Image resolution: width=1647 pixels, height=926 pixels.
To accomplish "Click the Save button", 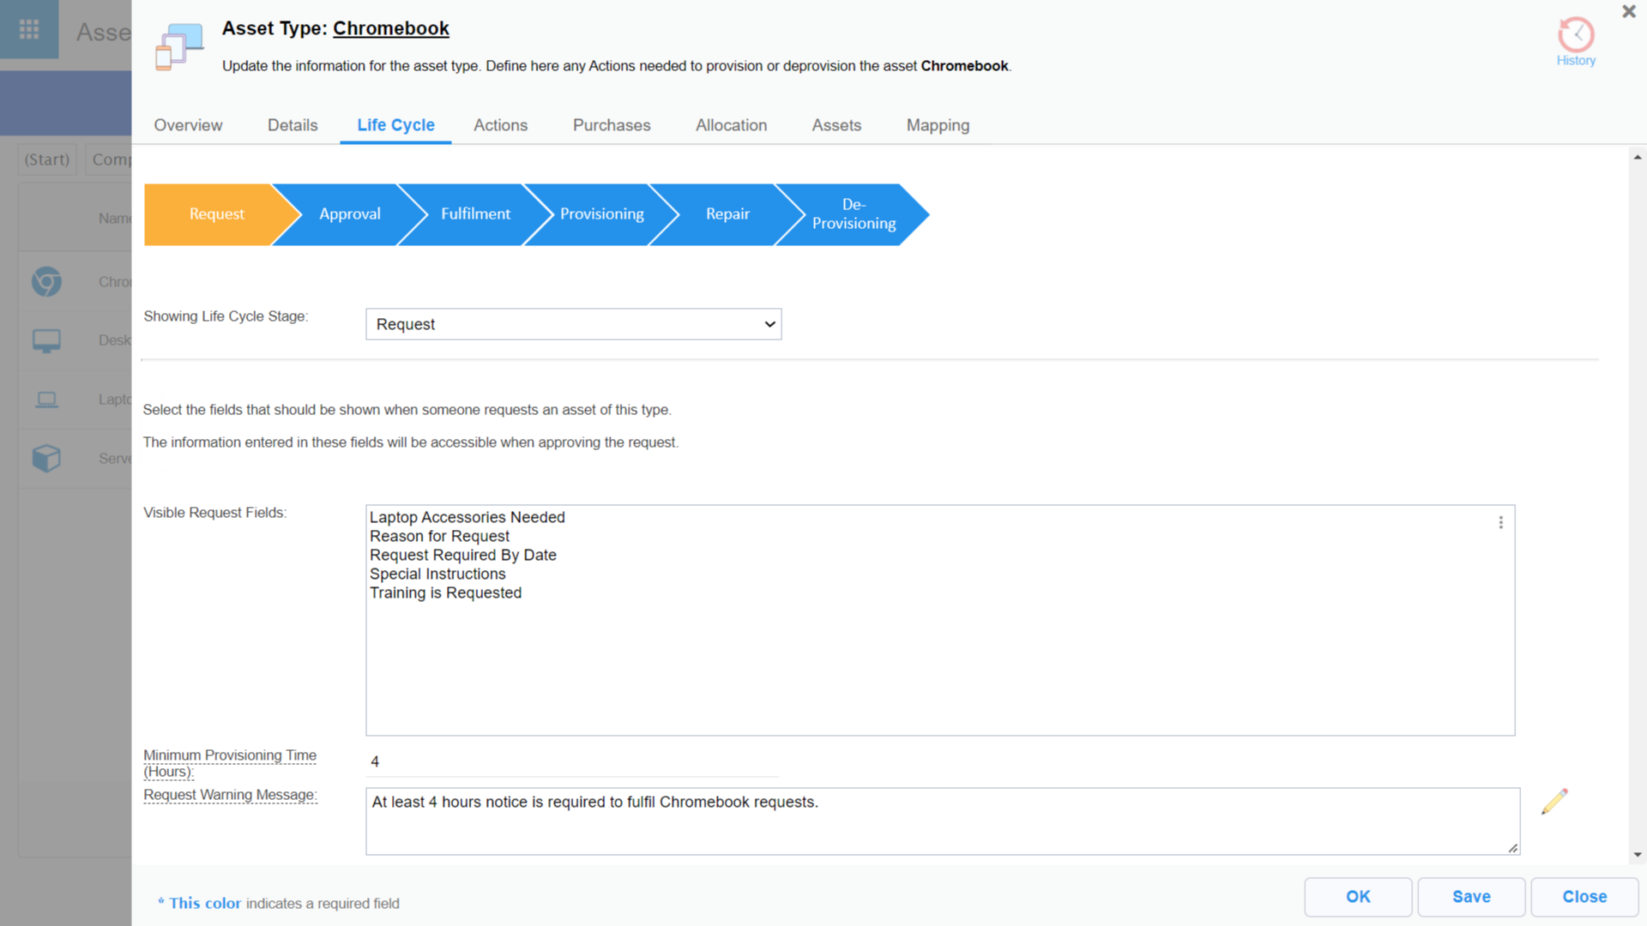I will tap(1472, 895).
